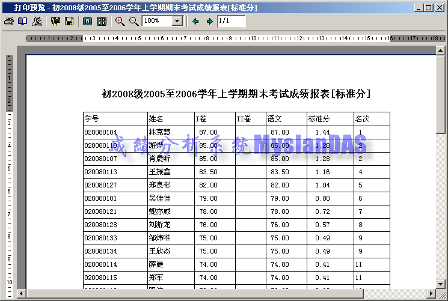Click the horizontal scrollbar right arrow
This screenshot has height=301, width=448.
431,294
